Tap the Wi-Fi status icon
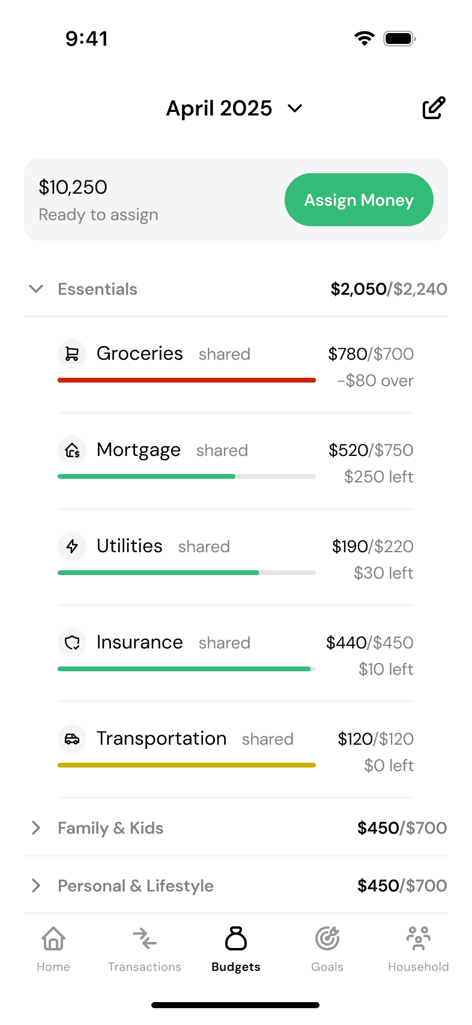This screenshot has height=1025, width=472. (x=364, y=38)
